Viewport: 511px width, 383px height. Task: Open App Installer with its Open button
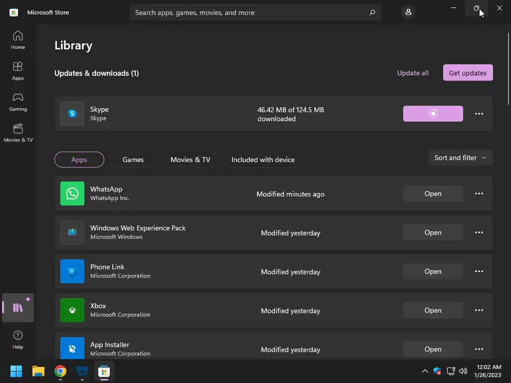pyautogui.click(x=433, y=349)
